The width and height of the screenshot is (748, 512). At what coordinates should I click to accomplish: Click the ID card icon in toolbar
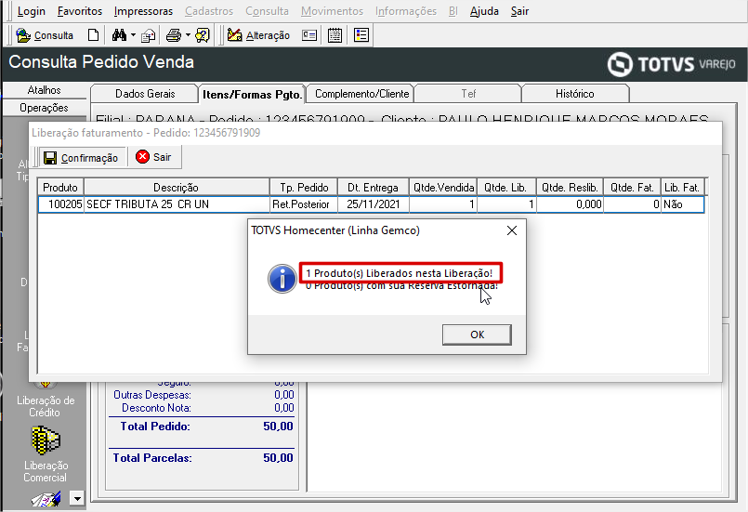pos(309,35)
